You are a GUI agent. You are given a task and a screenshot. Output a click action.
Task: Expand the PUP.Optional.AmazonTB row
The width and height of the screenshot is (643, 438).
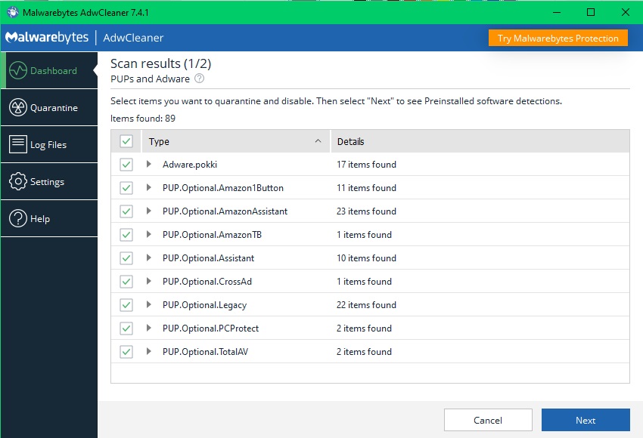149,234
